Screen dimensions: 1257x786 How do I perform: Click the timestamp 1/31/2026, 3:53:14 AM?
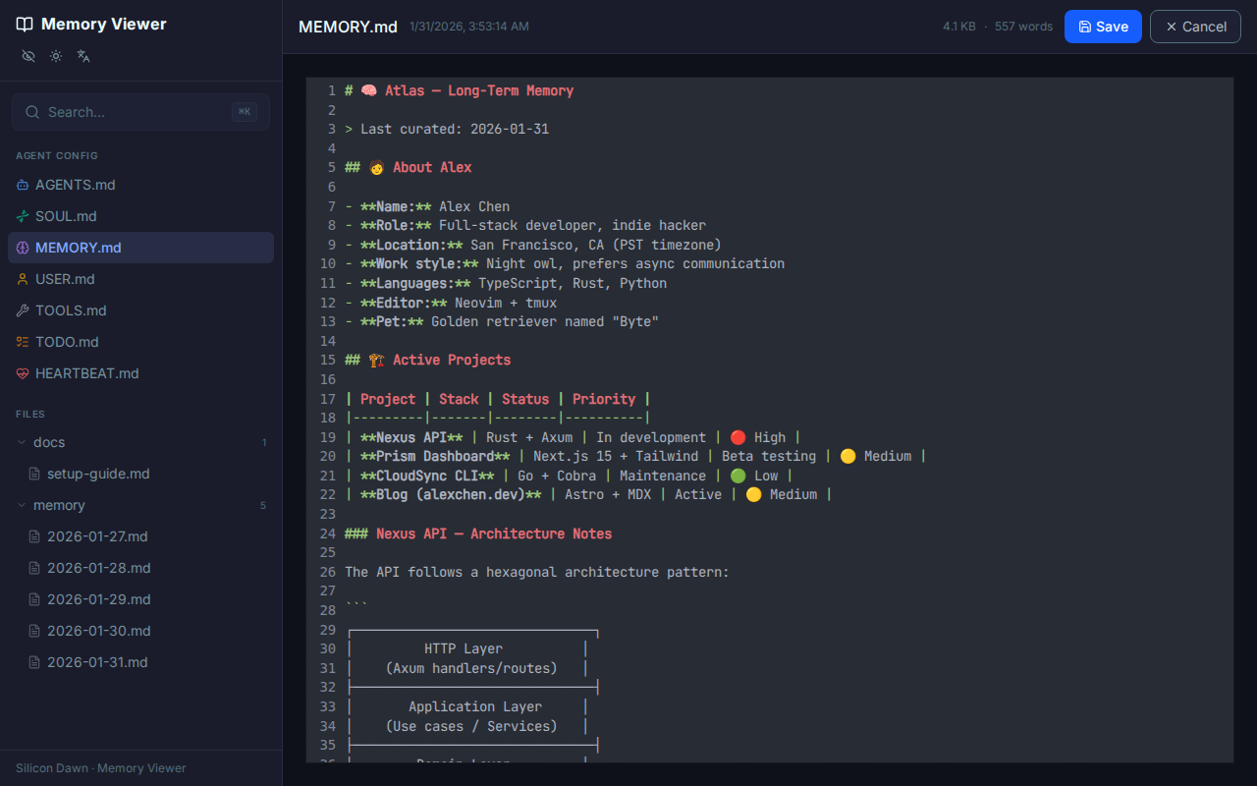pyautogui.click(x=467, y=27)
